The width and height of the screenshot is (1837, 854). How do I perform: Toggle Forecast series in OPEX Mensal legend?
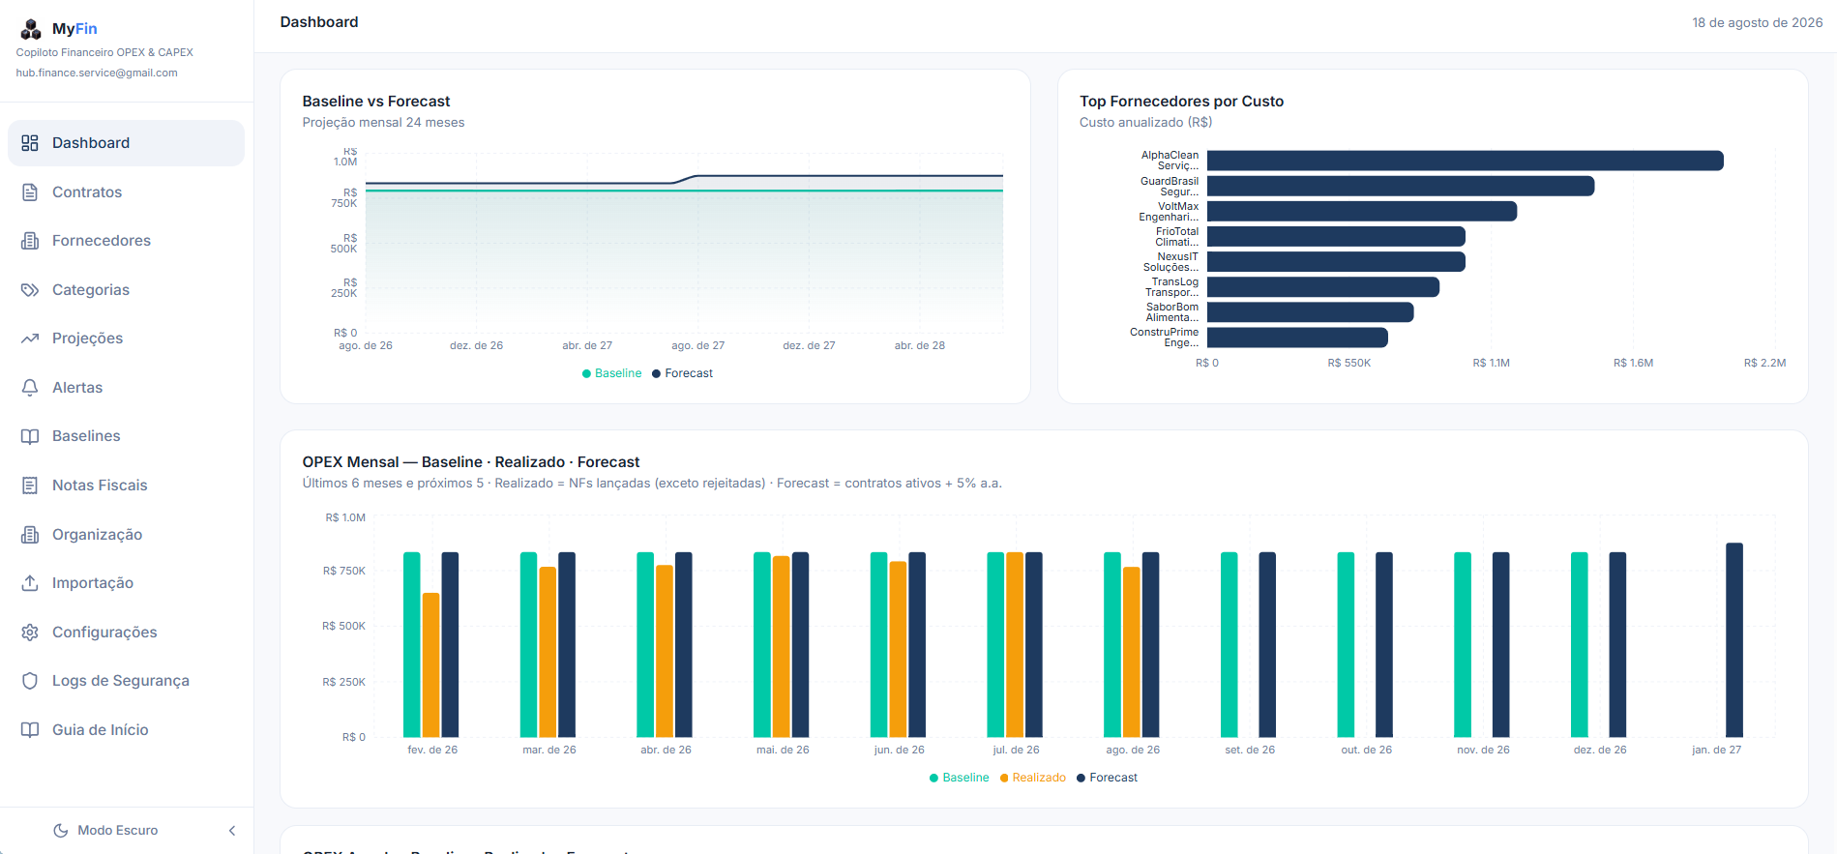1107,778
